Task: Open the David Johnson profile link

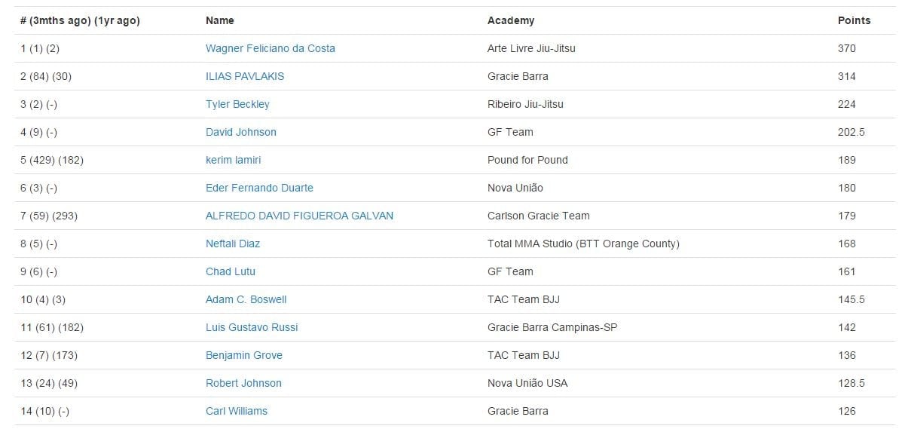Action: pos(241,132)
